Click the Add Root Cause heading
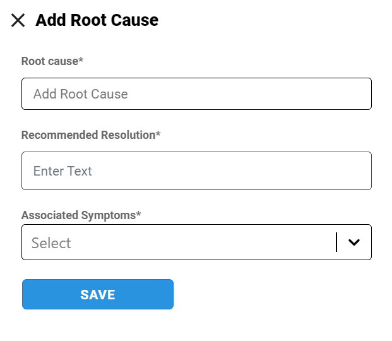Screen dimensions: 392x341 97,20
